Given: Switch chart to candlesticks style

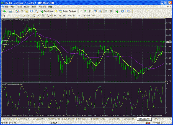Looking at the screenshot, I should click(86, 11).
